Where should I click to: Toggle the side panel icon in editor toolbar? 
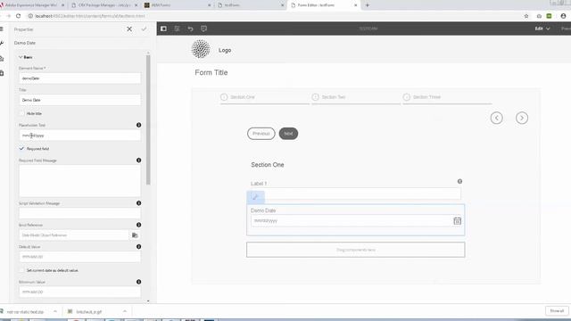click(163, 29)
